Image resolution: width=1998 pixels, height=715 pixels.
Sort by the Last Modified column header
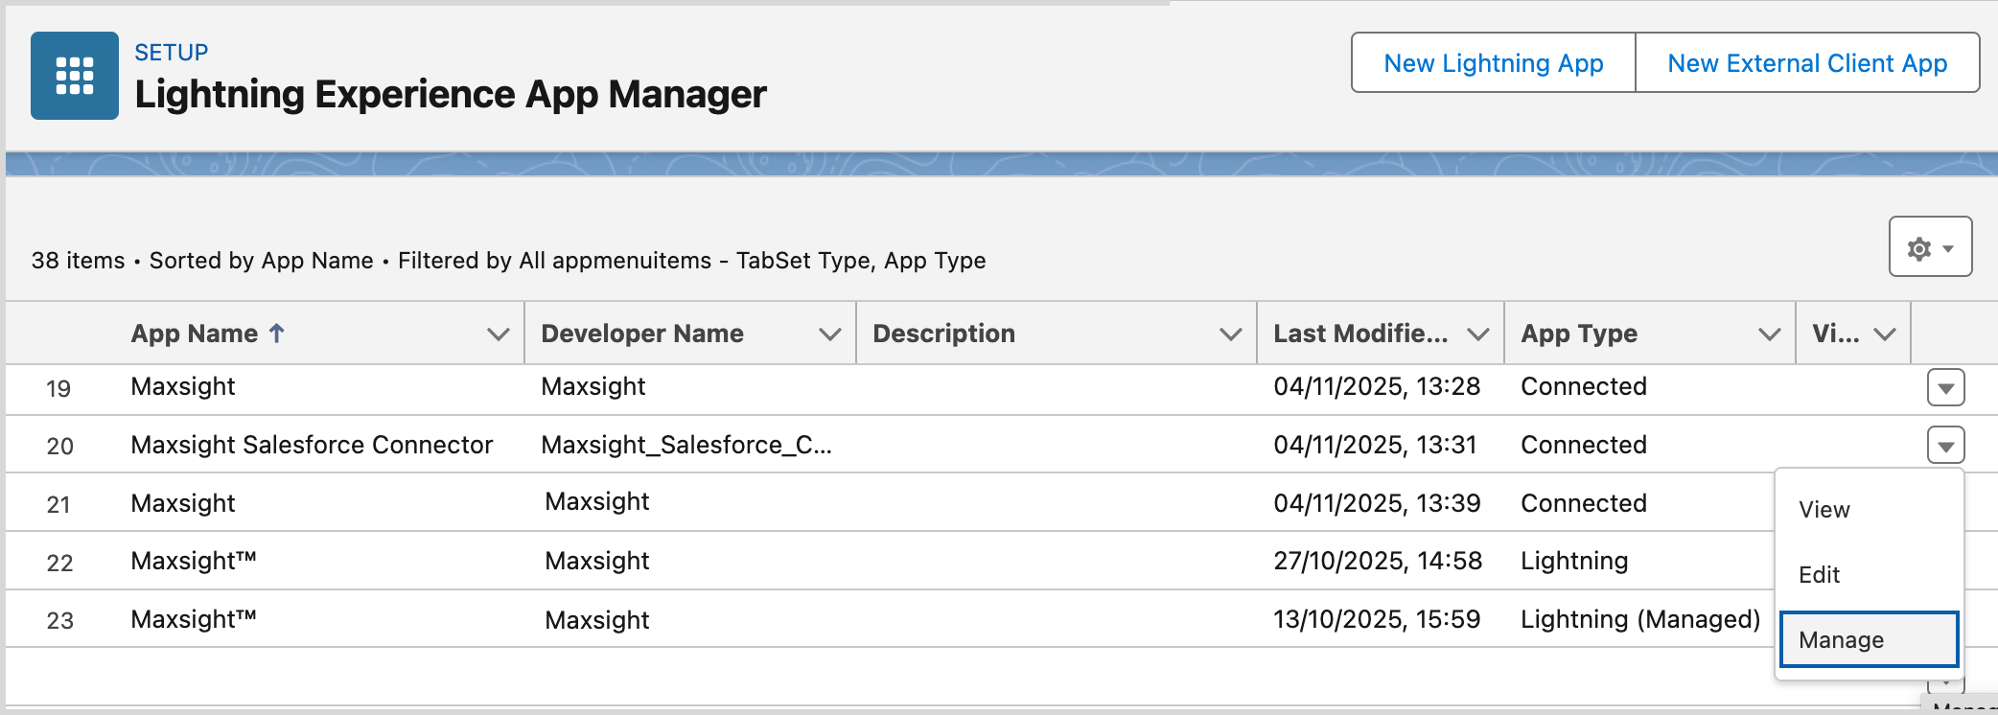(x=1360, y=334)
